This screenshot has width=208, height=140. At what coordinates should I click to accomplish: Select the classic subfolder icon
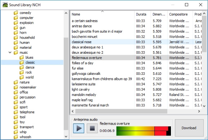(22, 62)
